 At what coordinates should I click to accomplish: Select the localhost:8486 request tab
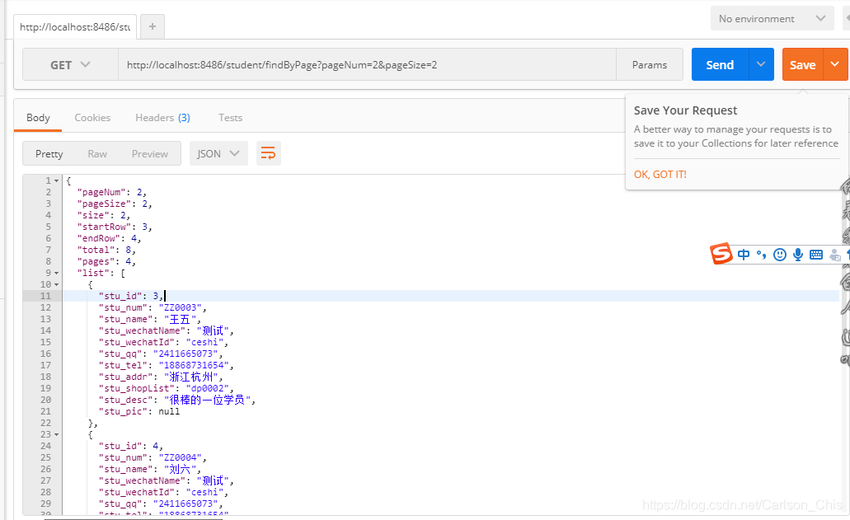coord(75,26)
